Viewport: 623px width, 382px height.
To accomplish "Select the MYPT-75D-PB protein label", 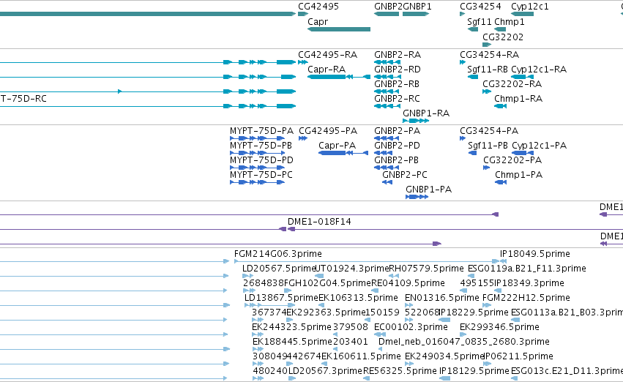I will (261, 146).
